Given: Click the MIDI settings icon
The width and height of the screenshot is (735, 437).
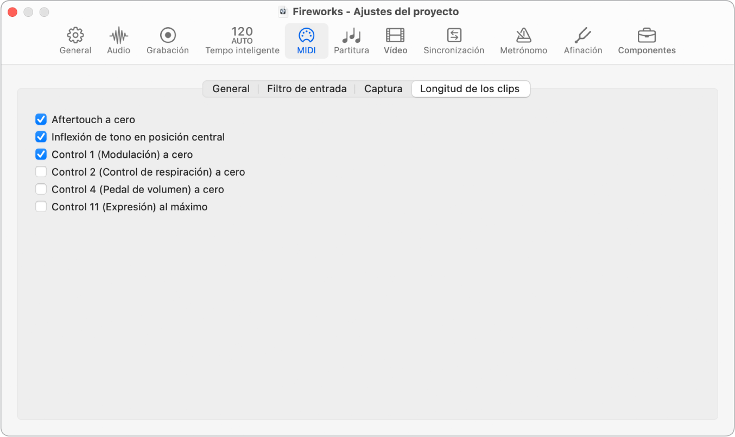Looking at the screenshot, I should 306,39.
